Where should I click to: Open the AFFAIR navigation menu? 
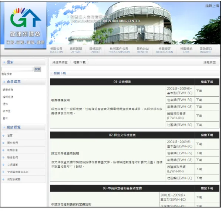[x=76, y=50]
